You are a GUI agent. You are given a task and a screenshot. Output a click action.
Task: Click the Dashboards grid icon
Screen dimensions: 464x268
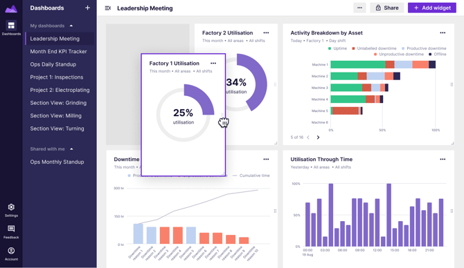point(11,26)
